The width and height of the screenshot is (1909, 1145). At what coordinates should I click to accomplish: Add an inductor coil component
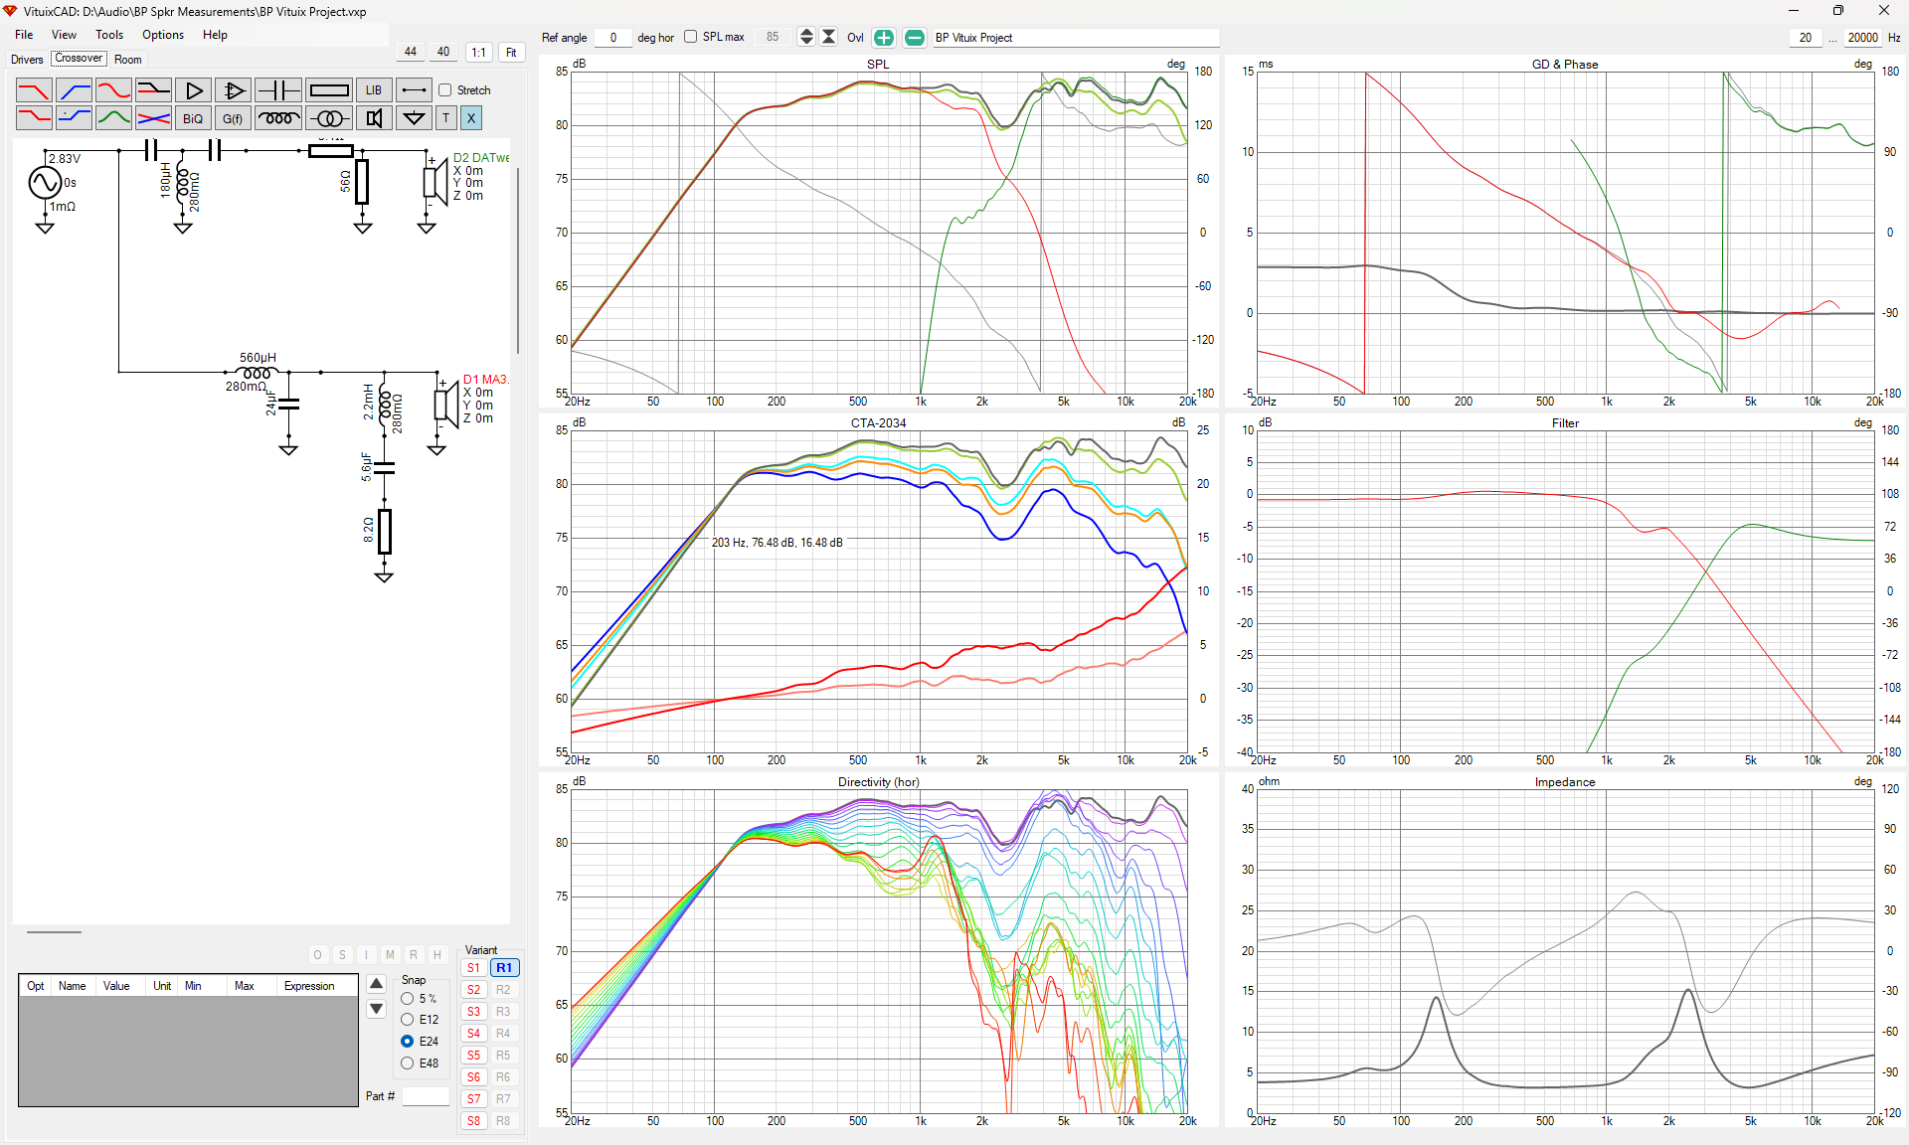point(278,118)
